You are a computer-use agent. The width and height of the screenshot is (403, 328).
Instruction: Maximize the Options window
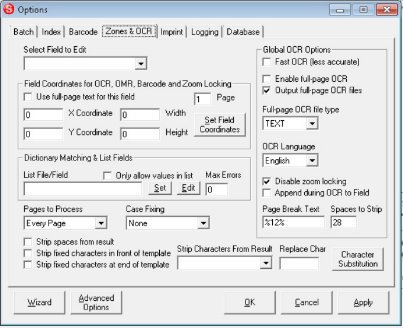click(363, 9)
